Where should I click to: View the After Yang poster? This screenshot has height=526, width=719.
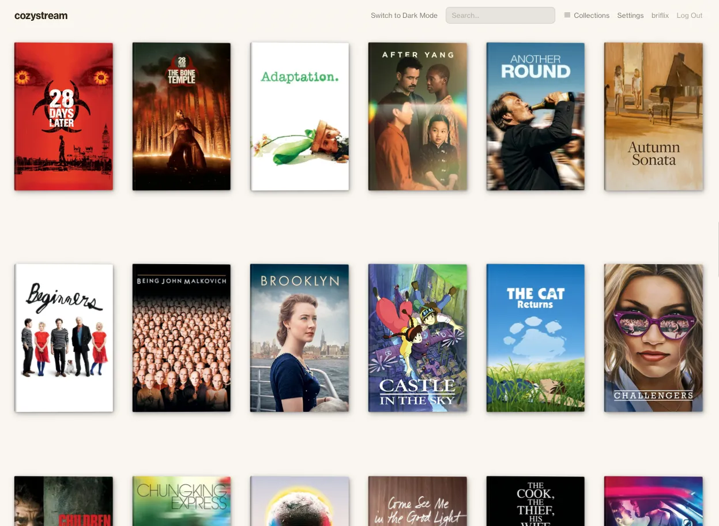pyautogui.click(x=417, y=116)
